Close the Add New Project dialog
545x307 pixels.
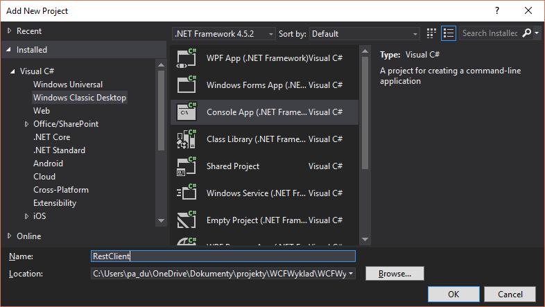point(528,11)
